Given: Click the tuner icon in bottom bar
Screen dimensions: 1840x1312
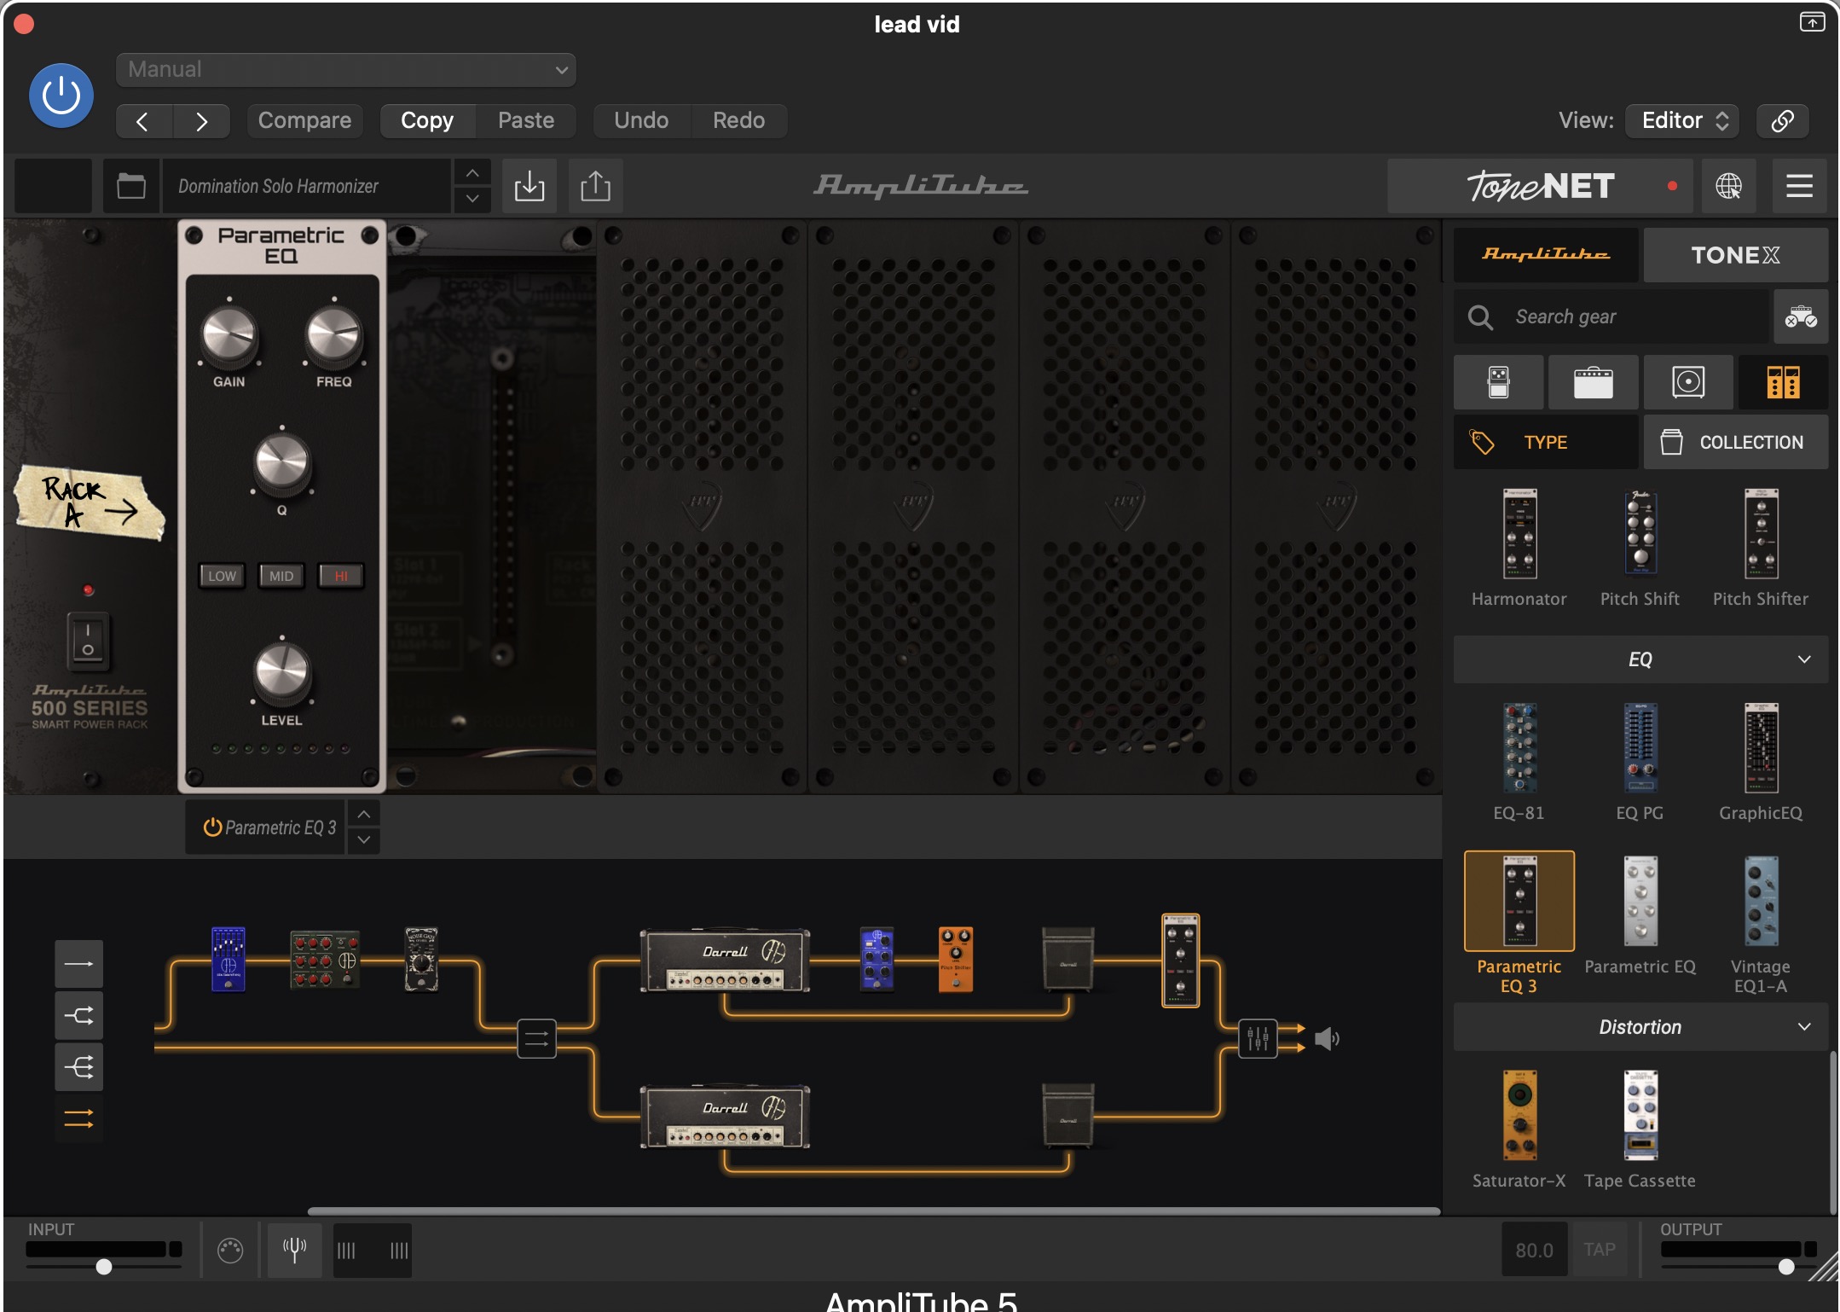Looking at the screenshot, I should [x=294, y=1250].
